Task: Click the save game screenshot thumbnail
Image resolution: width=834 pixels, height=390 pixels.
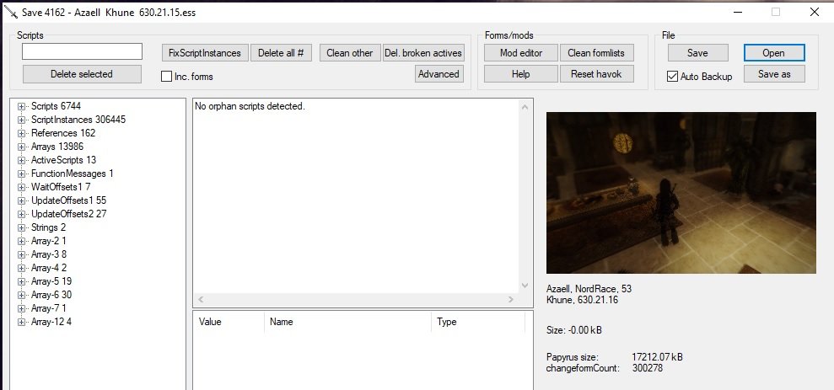Action: pyautogui.click(x=681, y=193)
